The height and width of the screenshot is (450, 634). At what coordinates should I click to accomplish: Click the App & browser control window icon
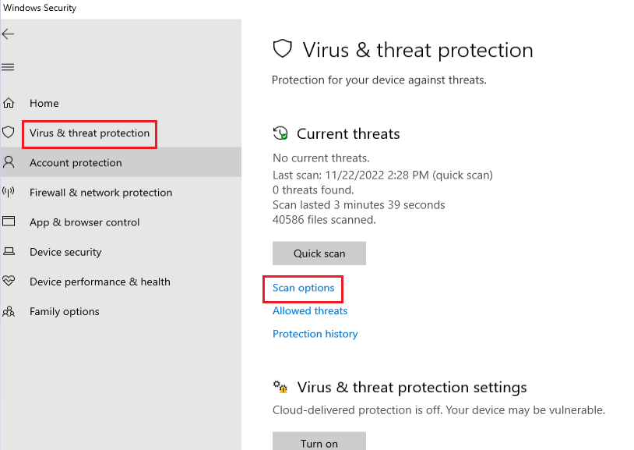(9, 221)
